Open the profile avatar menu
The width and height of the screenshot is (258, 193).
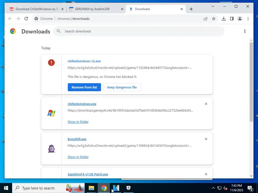click(240, 19)
